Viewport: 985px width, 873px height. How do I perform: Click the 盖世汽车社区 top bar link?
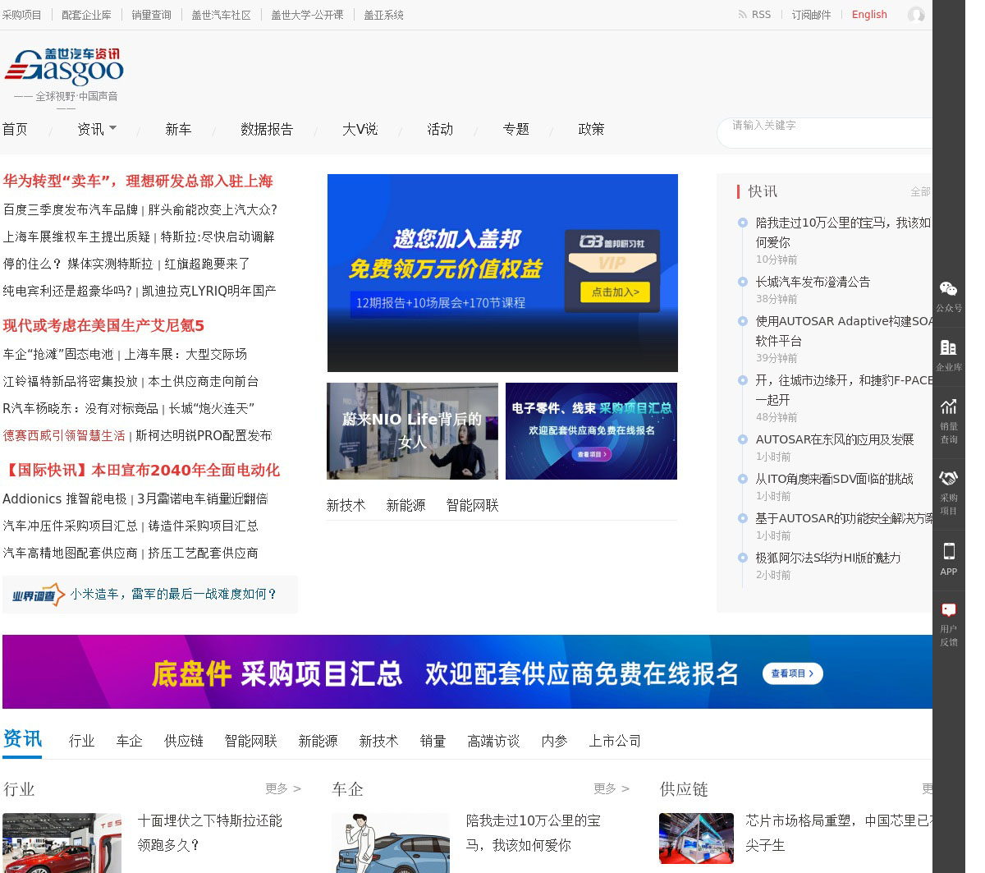[x=221, y=15]
